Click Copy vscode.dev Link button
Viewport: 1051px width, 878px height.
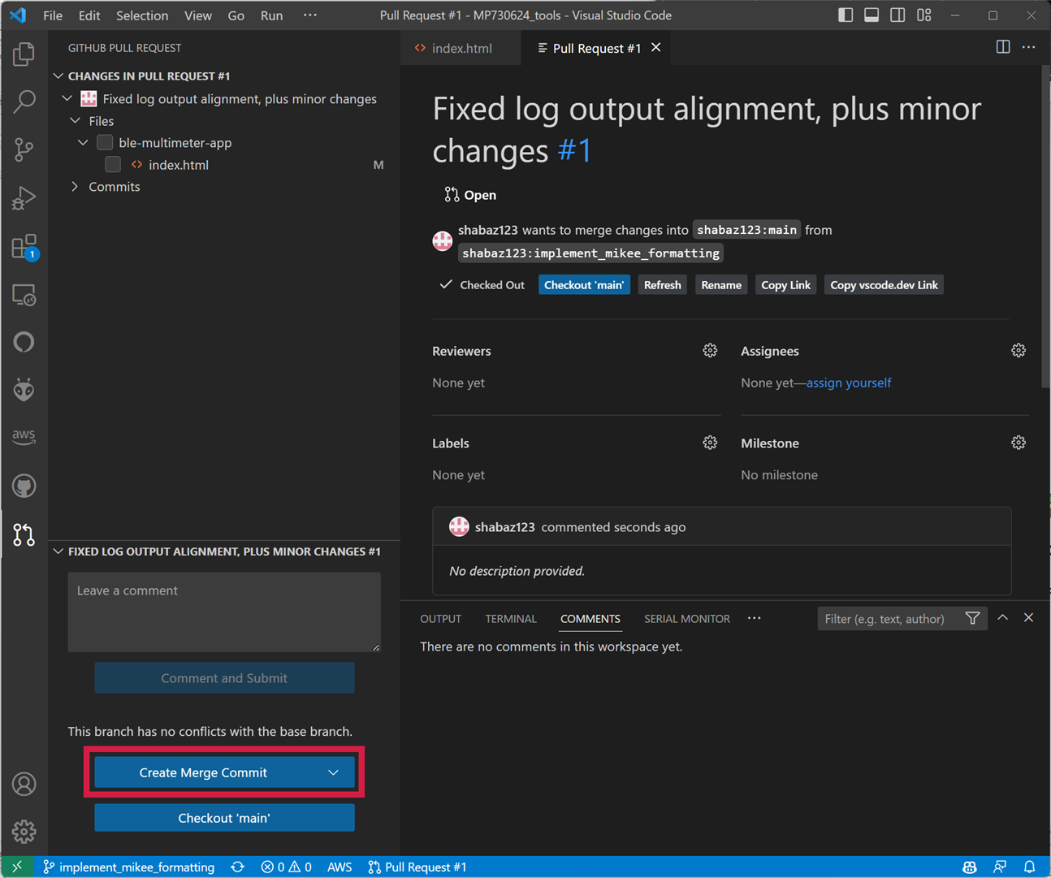tap(884, 285)
